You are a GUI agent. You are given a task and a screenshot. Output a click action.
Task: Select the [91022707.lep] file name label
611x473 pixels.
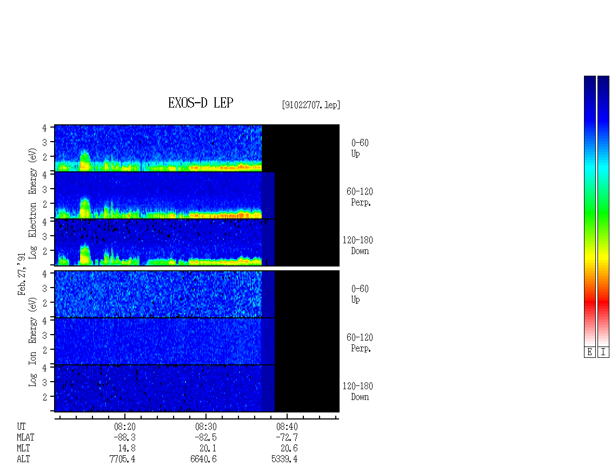coord(311,105)
